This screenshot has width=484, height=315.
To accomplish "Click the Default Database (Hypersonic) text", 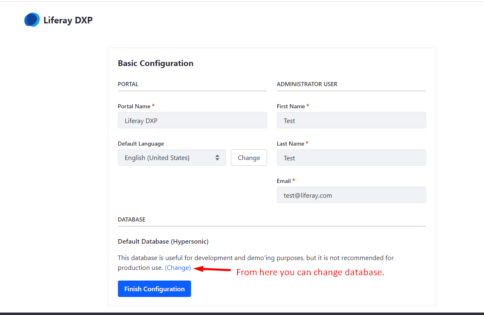I will pos(163,242).
